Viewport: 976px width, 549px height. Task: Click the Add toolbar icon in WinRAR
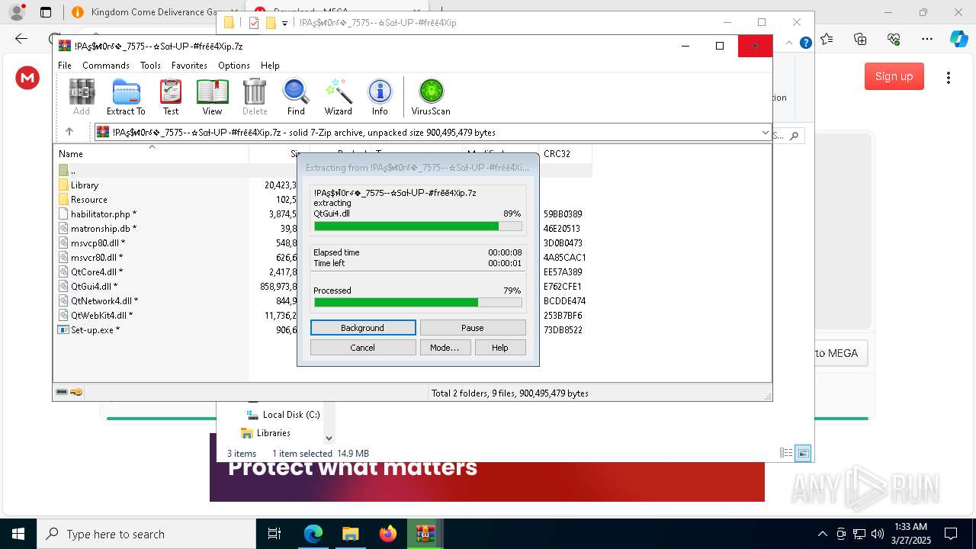[x=82, y=97]
